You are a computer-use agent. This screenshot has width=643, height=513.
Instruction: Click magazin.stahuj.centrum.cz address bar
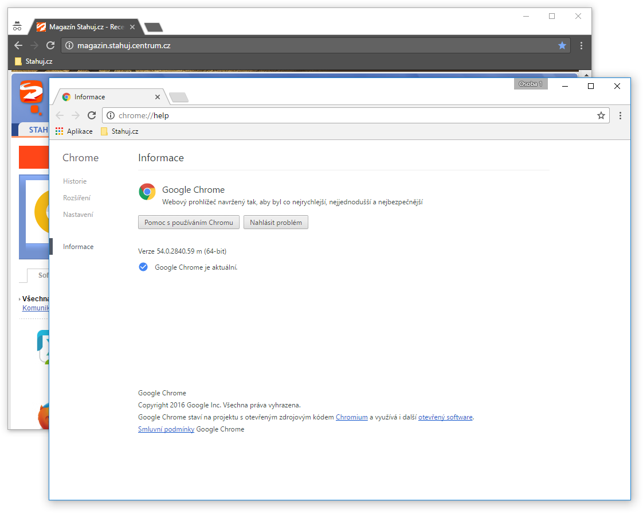316,45
